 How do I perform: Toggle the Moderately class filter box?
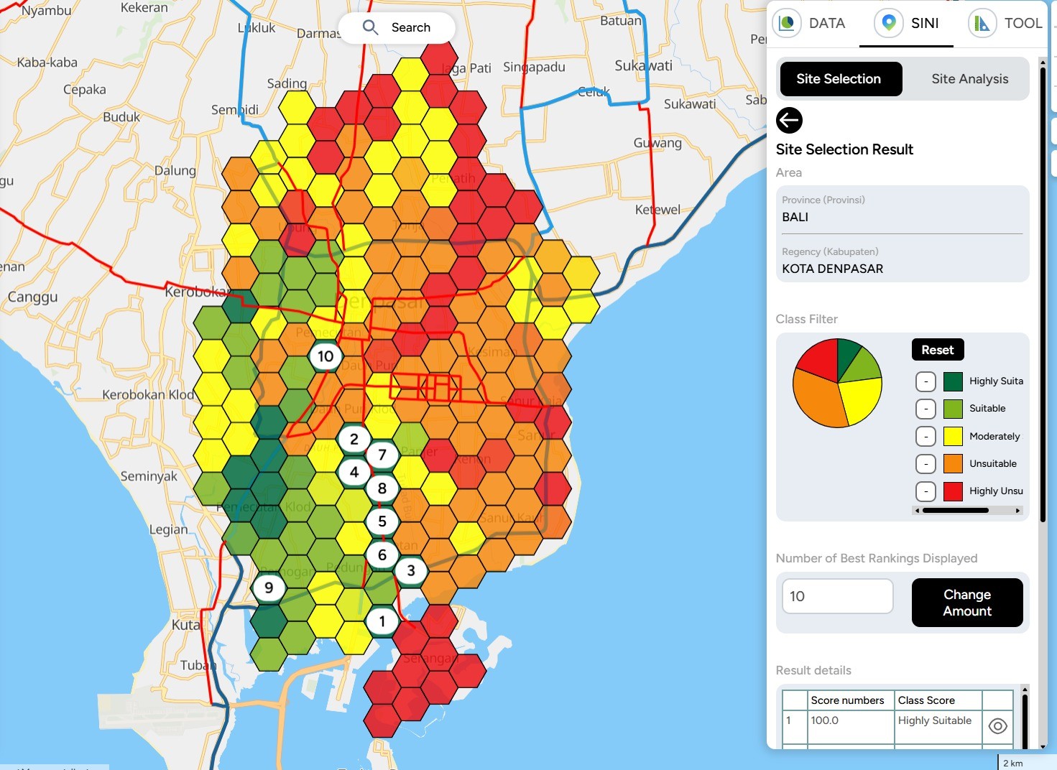926,437
